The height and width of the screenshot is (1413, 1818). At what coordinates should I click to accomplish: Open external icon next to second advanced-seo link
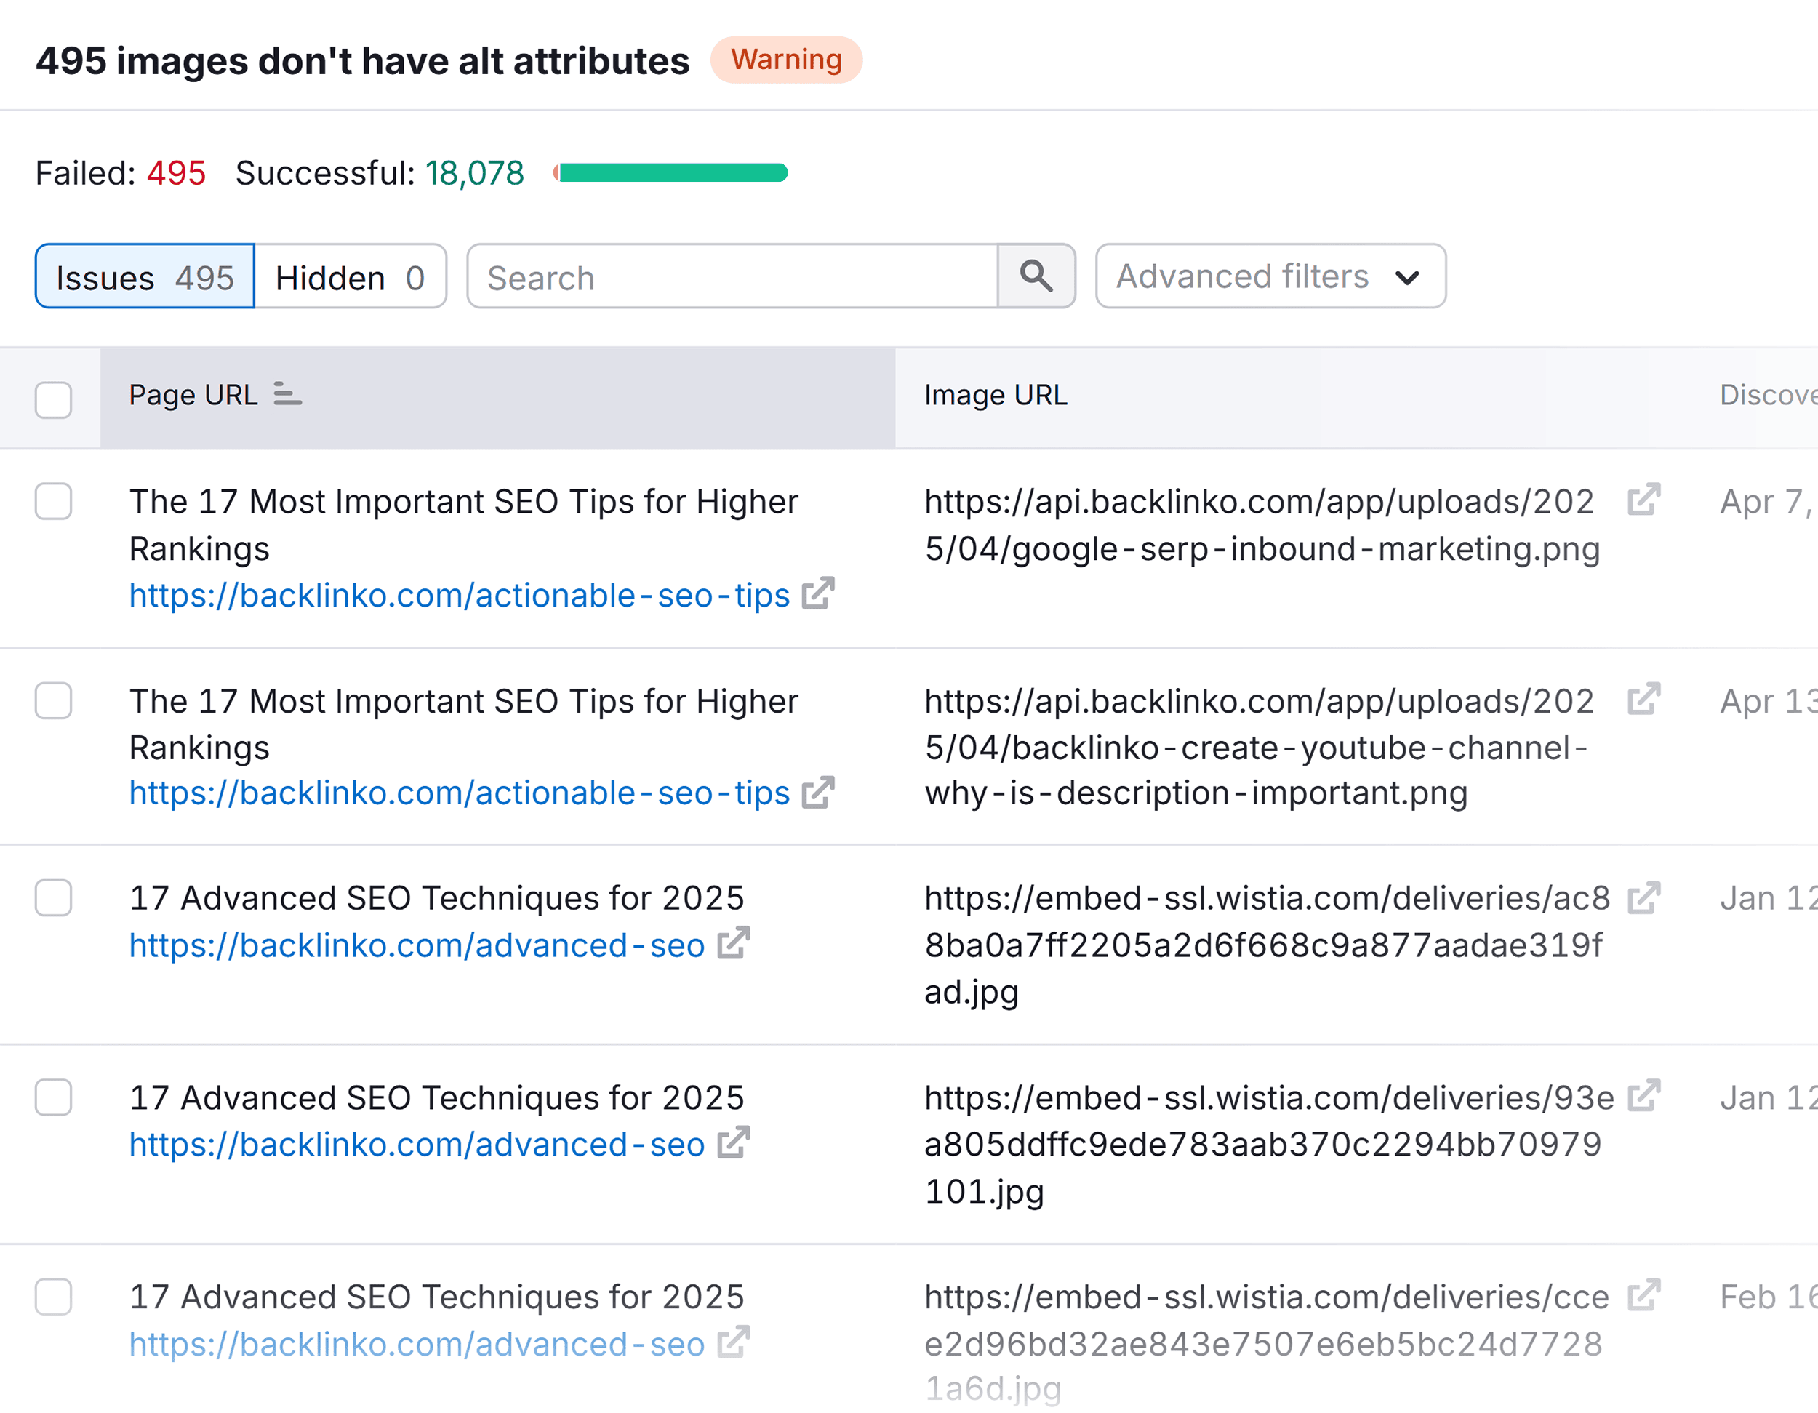733,1142
